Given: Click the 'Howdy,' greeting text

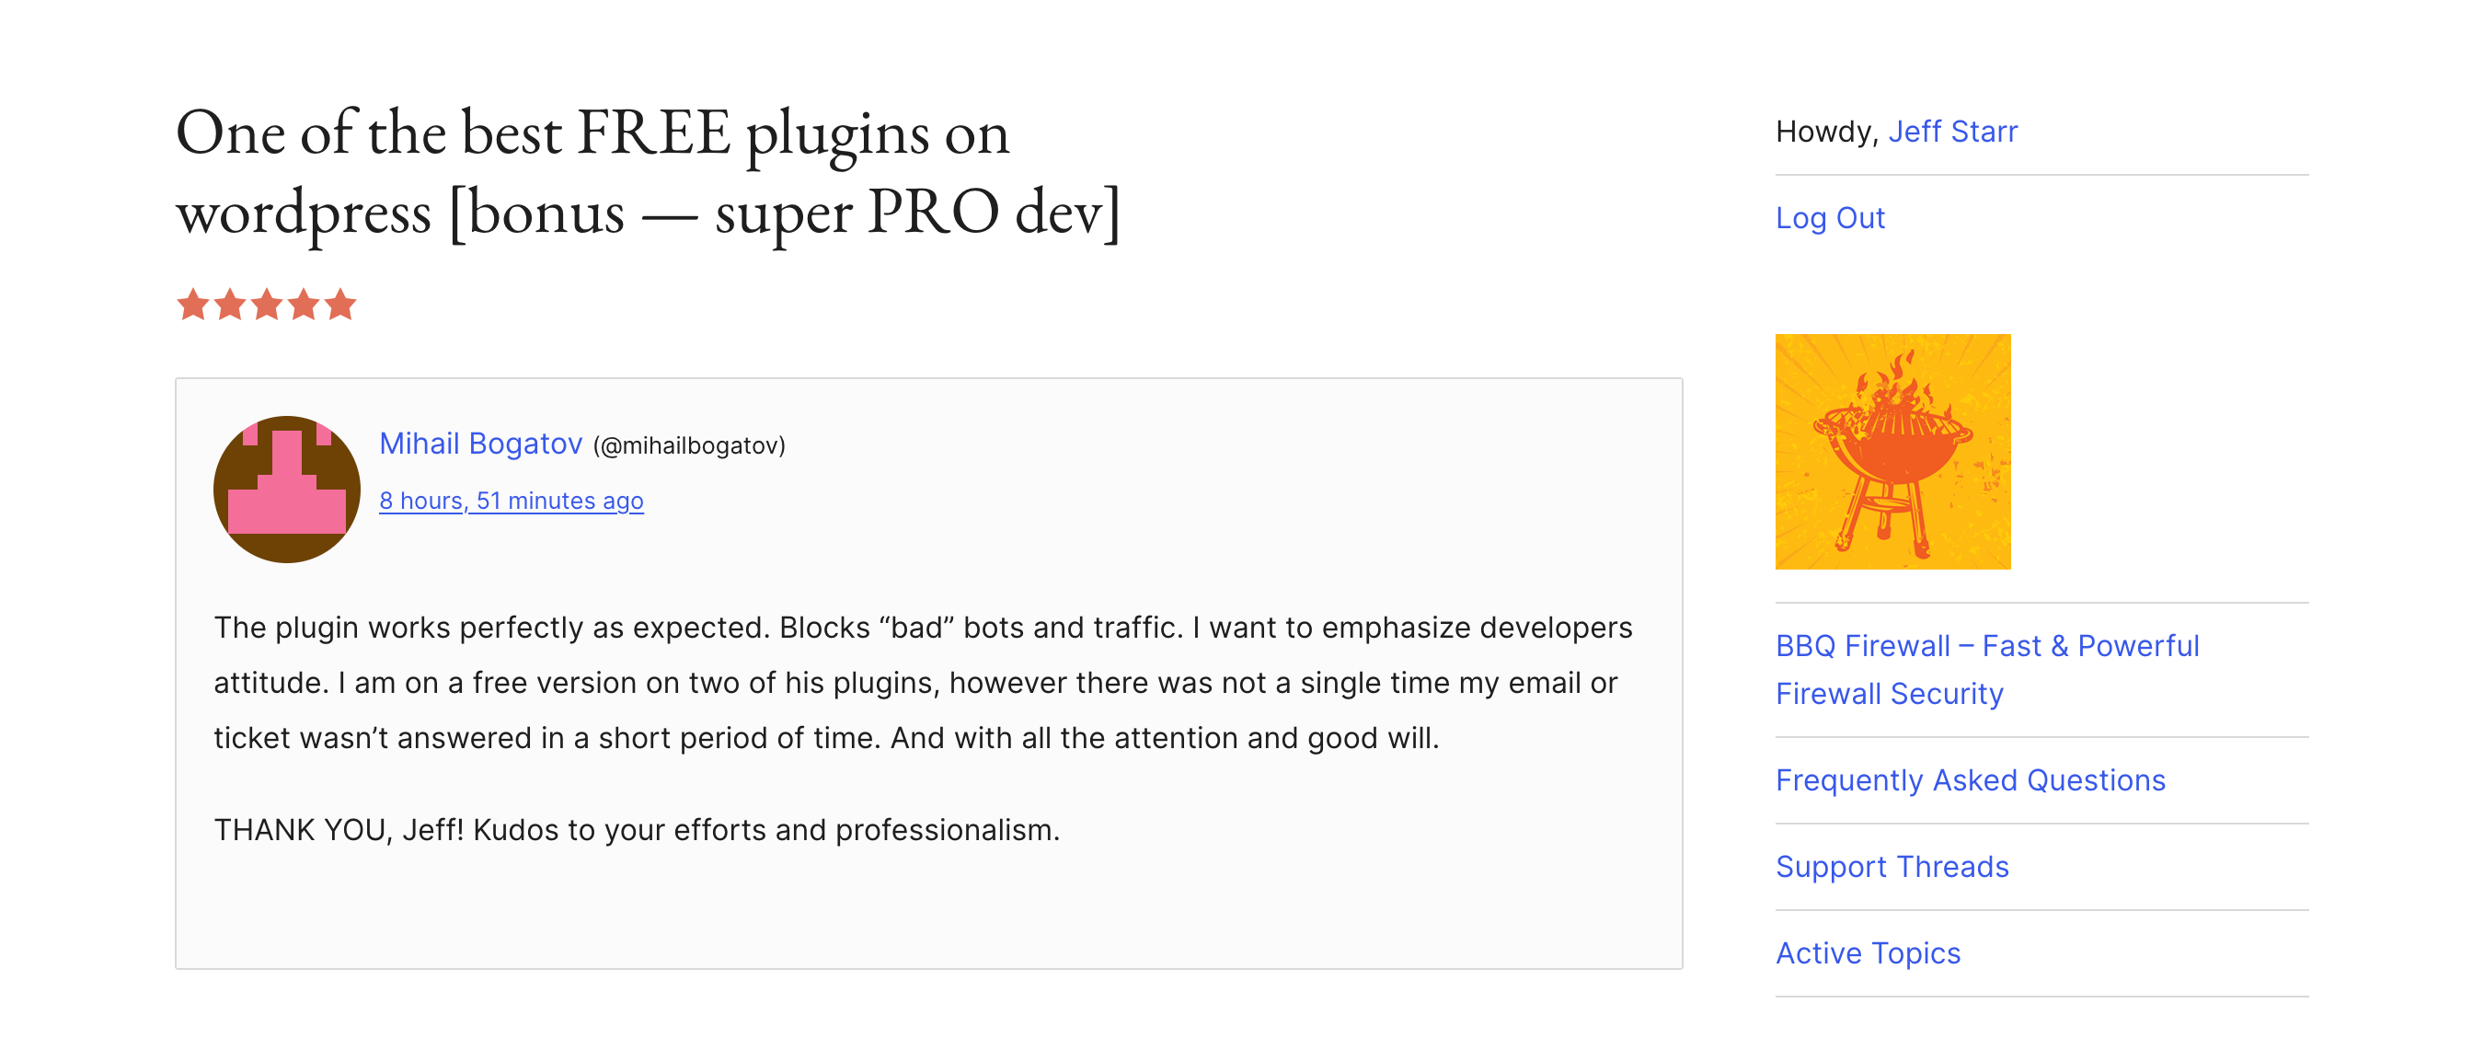Looking at the screenshot, I should click(x=1826, y=132).
